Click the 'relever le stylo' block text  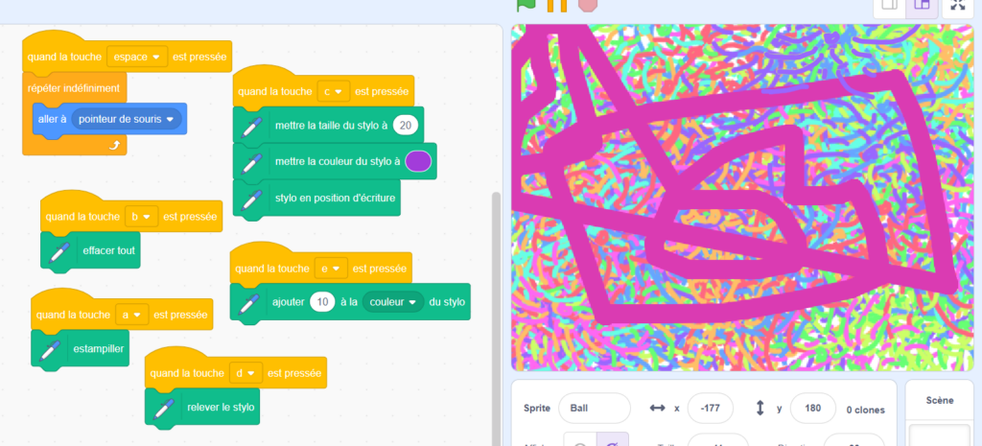pos(221,408)
